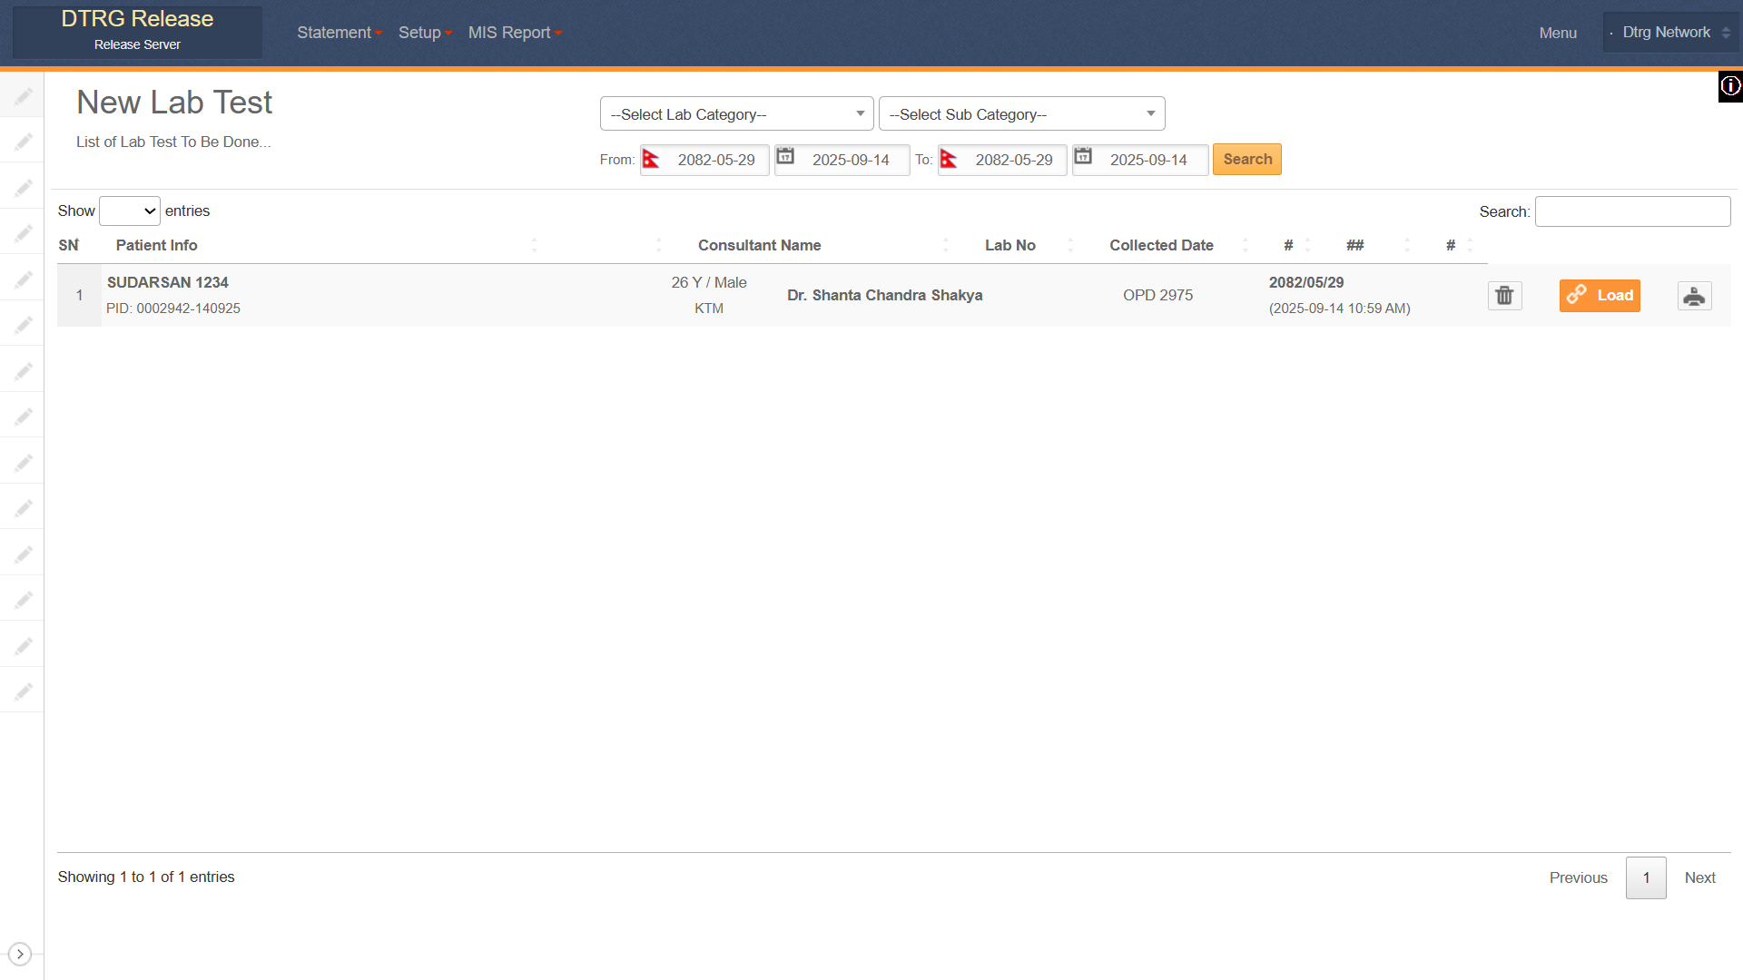Open the Select Lab Category dropdown

coord(736,114)
